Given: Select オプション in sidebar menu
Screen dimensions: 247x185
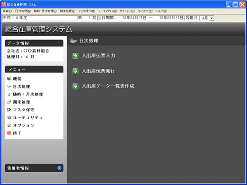Looking at the screenshot, I should (24, 125).
